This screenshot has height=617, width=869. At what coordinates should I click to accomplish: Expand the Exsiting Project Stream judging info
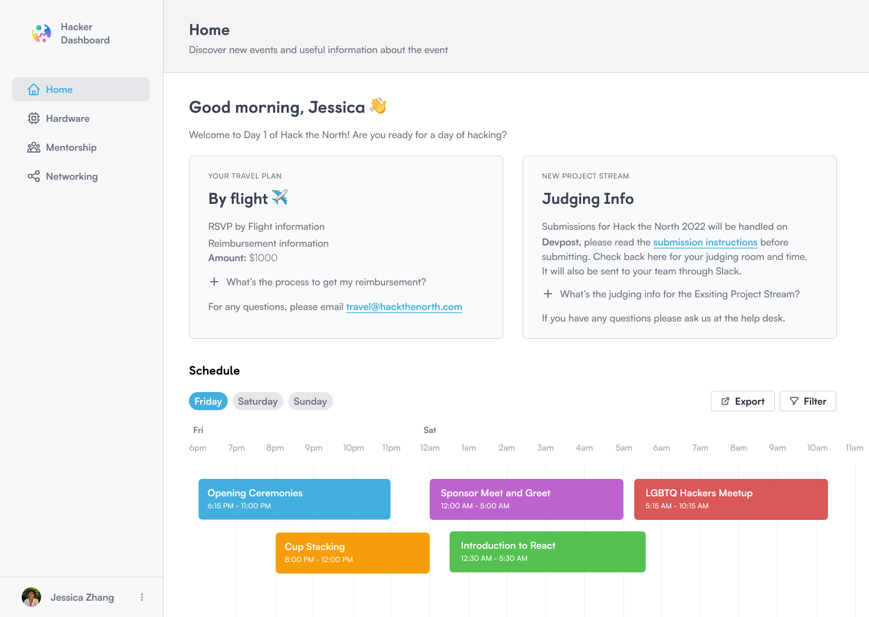(548, 294)
